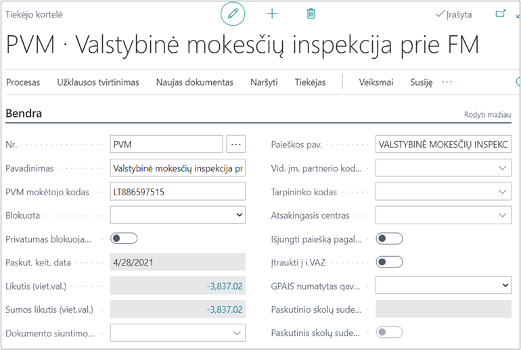Screen dimensions: 521x350
Task: Click the Paskut. keit. data value
Action: pos(178,262)
